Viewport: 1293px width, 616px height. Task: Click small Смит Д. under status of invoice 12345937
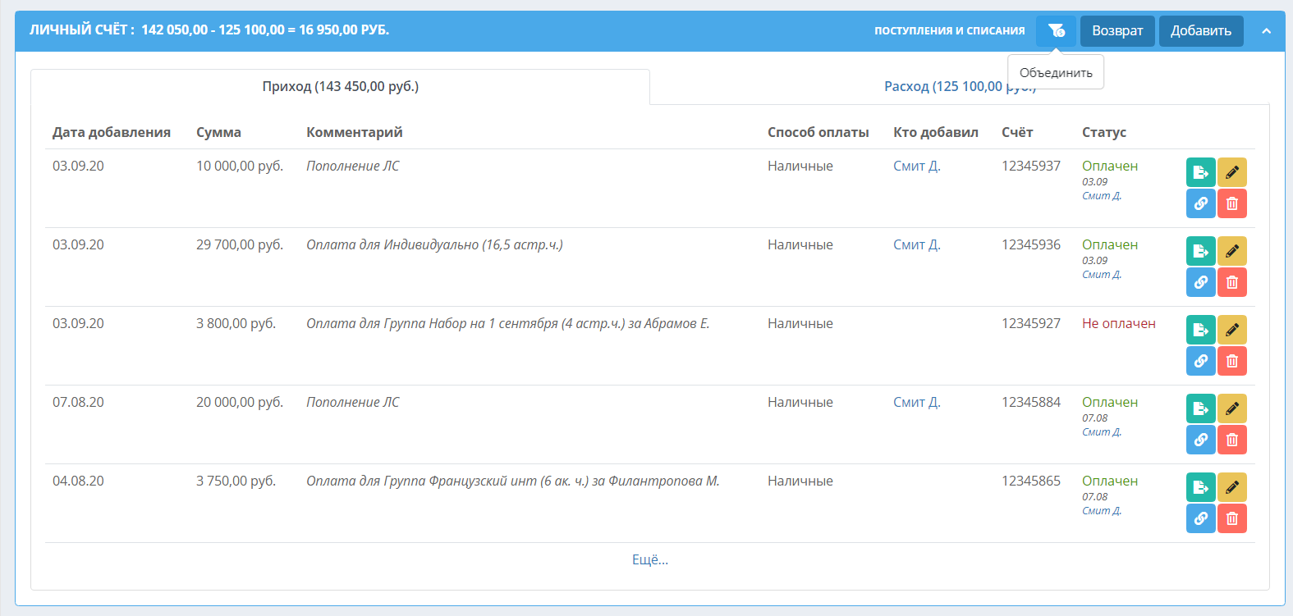(1102, 196)
